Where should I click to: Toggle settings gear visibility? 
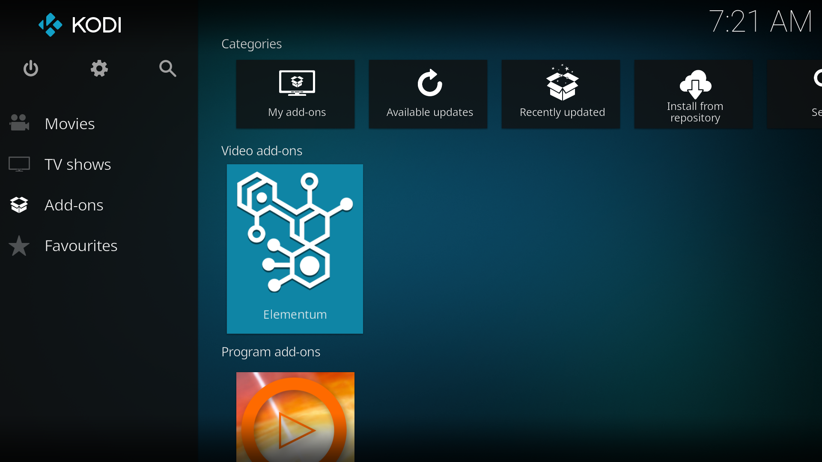pyautogui.click(x=99, y=68)
